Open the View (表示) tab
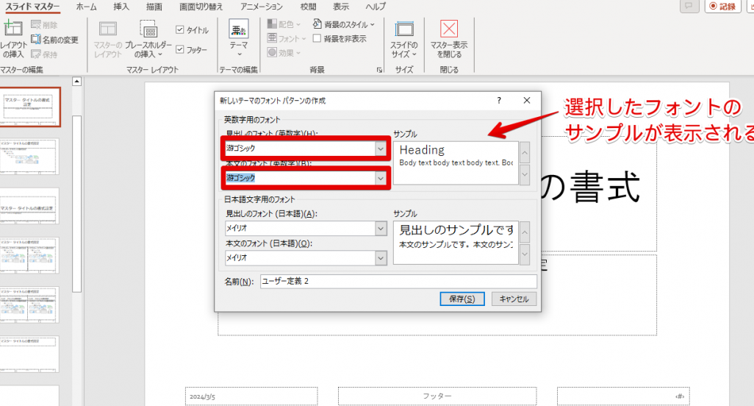The width and height of the screenshot is (754, 406). [x=341, y=7]
